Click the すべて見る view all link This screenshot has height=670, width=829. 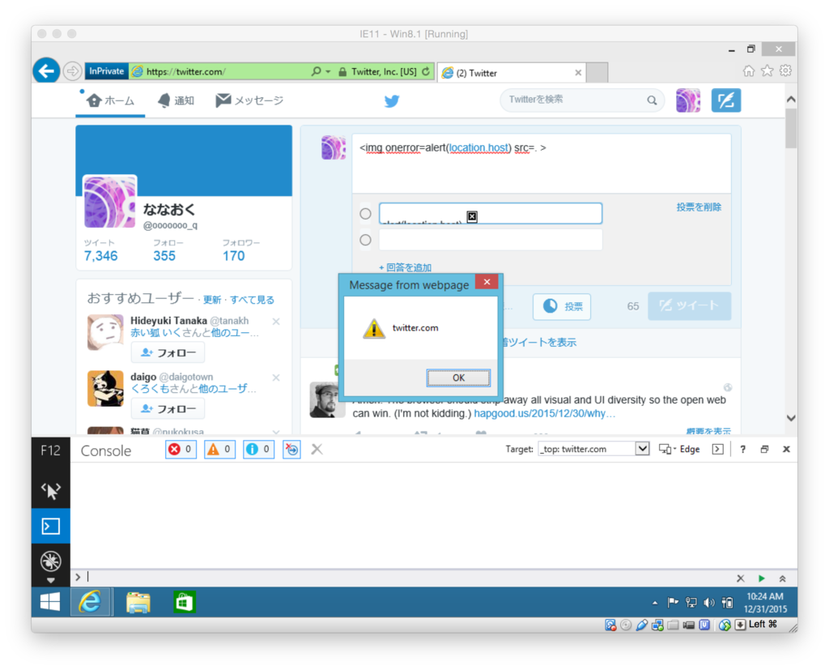click(252, 300)
